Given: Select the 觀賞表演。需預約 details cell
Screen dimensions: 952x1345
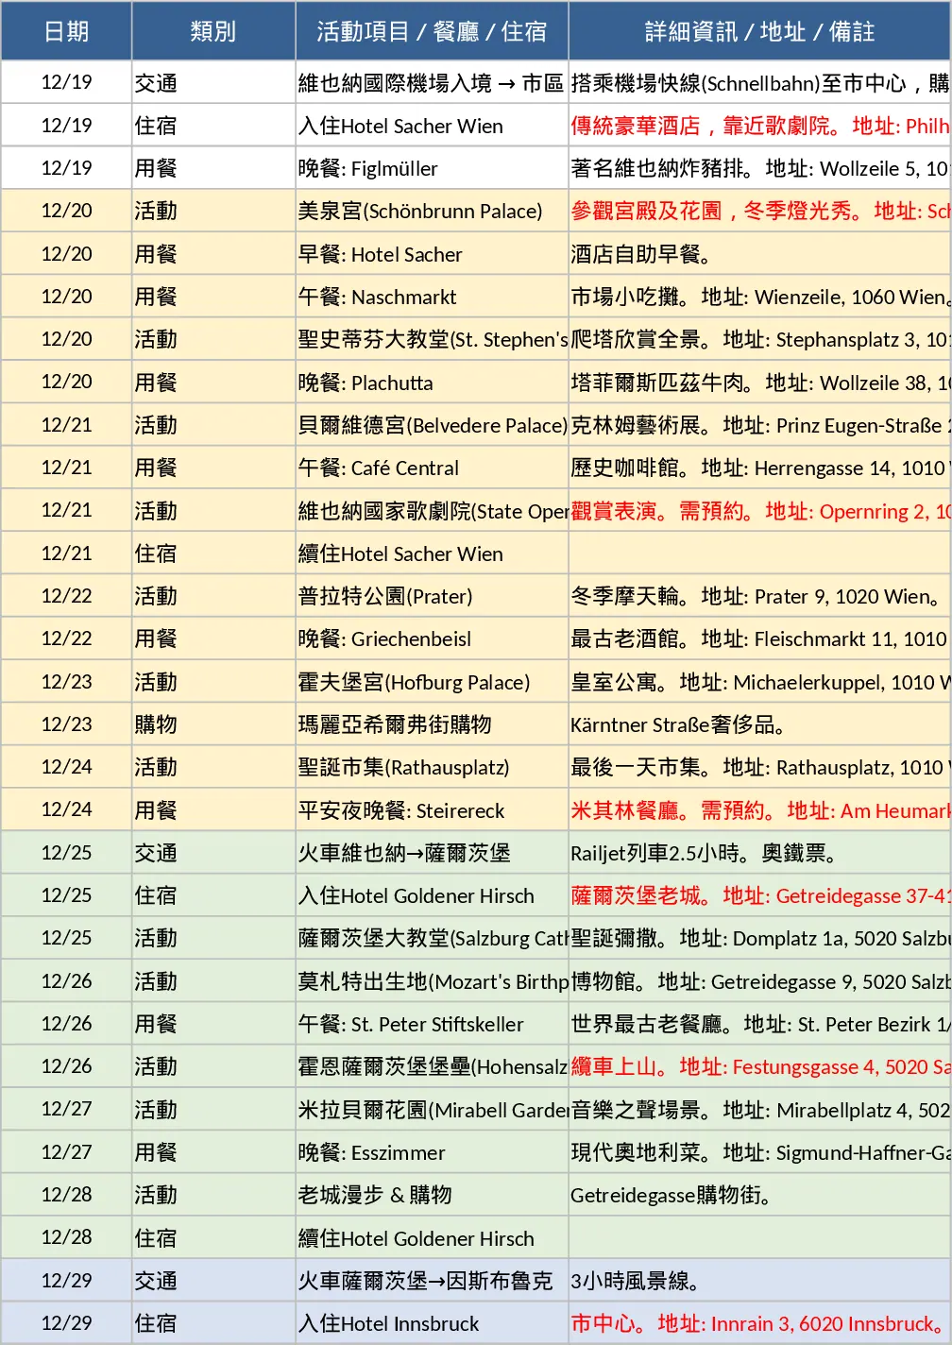Looking at the screenshot, I should 760,511.
